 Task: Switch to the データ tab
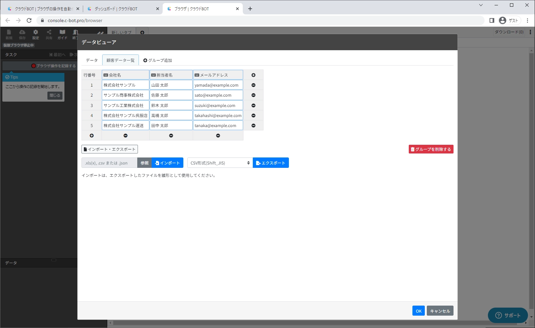(x=92, y=60)
